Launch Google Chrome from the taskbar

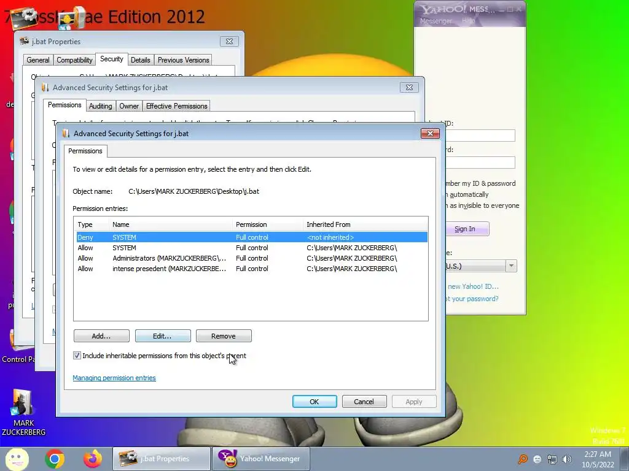pyautogui.click(x=55, y=459)
